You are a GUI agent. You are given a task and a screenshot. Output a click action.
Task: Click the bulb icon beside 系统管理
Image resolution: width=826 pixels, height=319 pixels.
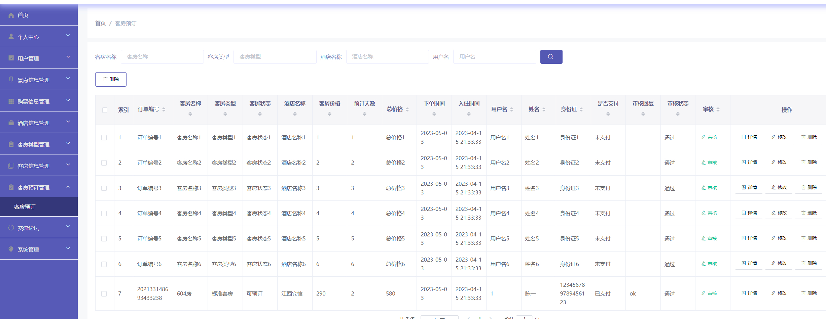[11, 249]
